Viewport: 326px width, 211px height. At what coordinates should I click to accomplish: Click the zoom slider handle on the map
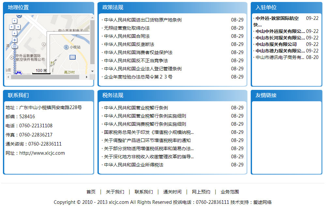pos(14,47)
